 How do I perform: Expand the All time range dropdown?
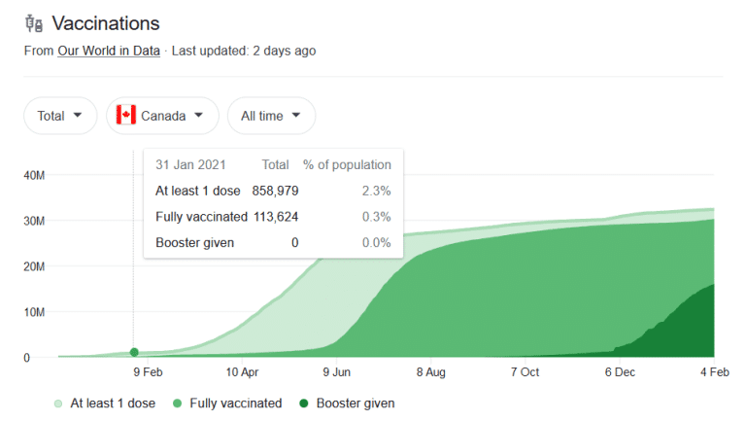click(x=271, y=116)
